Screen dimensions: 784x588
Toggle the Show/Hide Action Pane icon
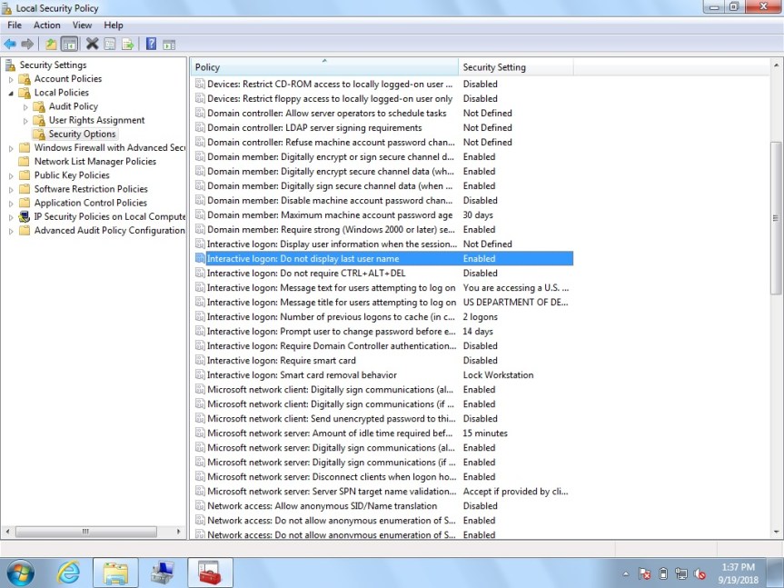click(x=169, y=44)
